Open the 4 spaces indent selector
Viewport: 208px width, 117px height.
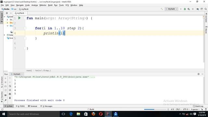coord(195,110)
